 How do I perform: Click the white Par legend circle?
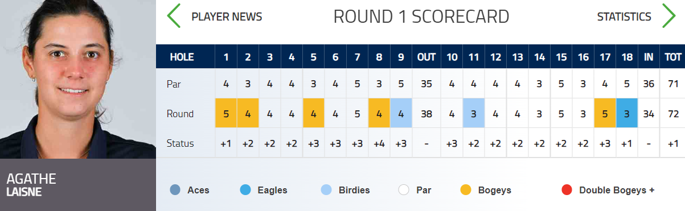point(404,190)
